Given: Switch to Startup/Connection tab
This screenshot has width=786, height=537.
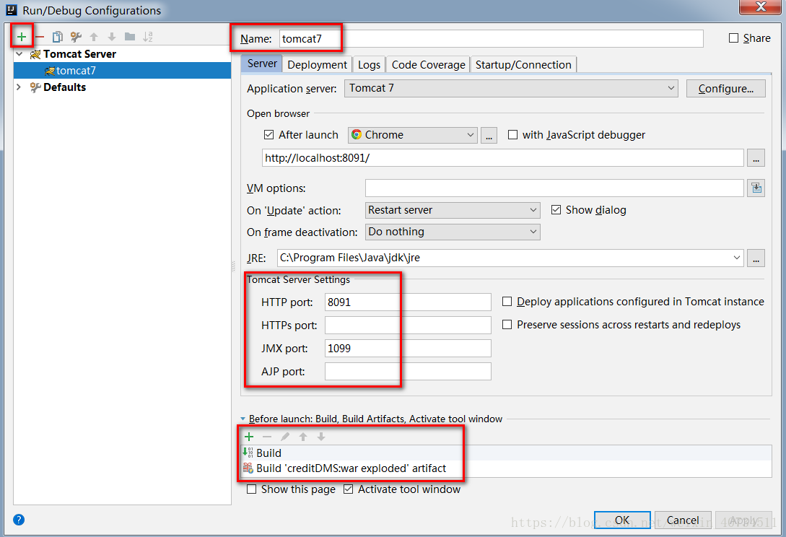Looking at the screenshot, I should click(523, 65).
